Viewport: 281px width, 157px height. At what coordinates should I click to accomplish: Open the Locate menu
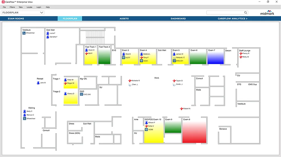[29, 7]
